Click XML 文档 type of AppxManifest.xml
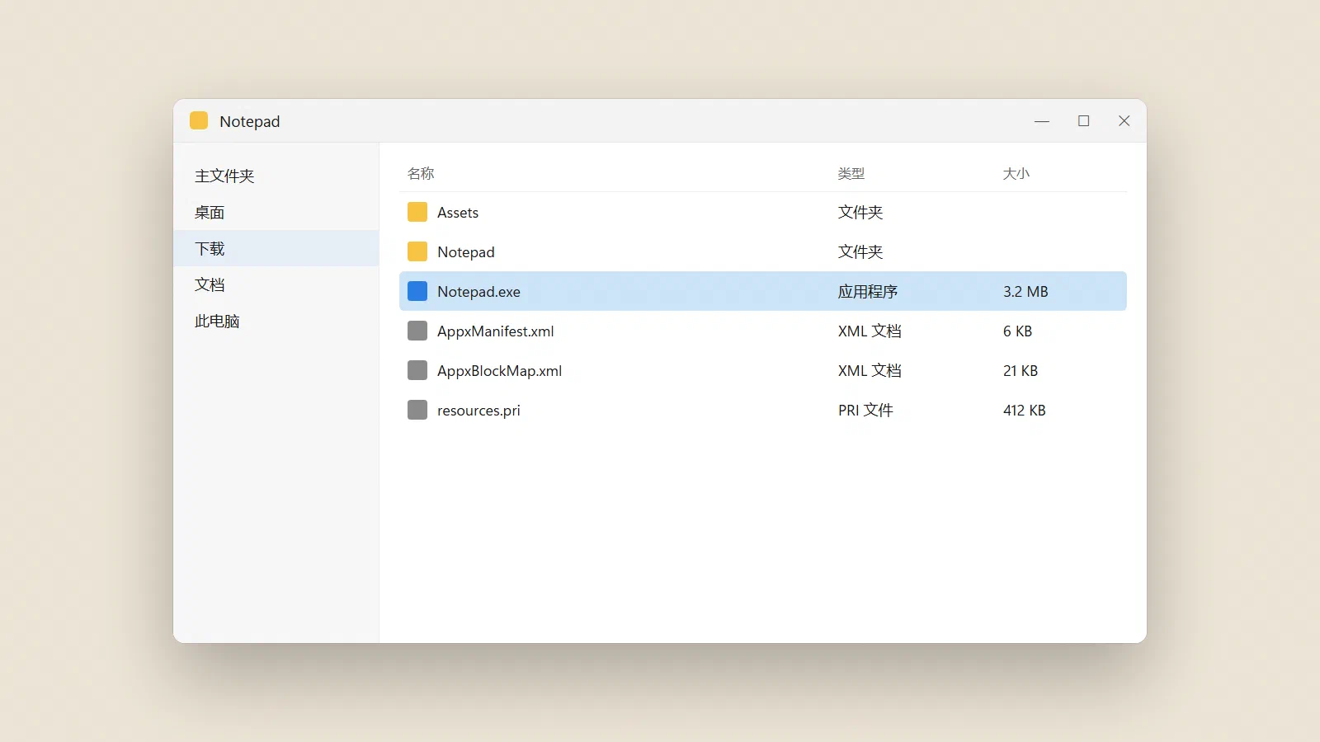The height and width of the screenshot is (742, 1320). [870, 331]
